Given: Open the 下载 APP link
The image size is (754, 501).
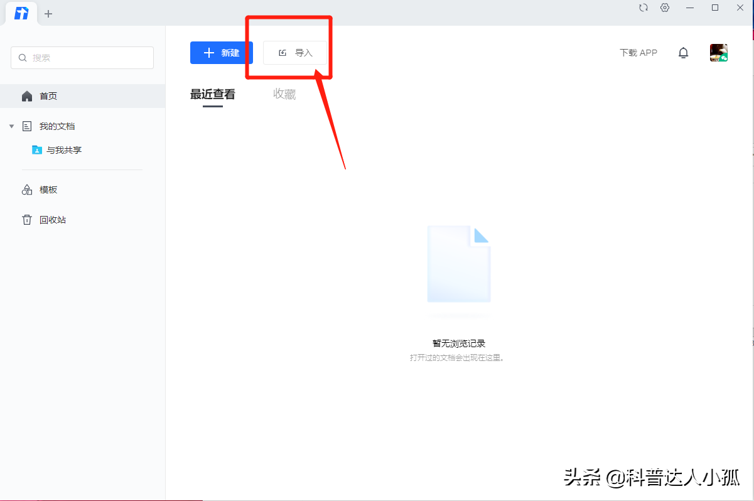Looking at the screenshot, I should 638,53.
